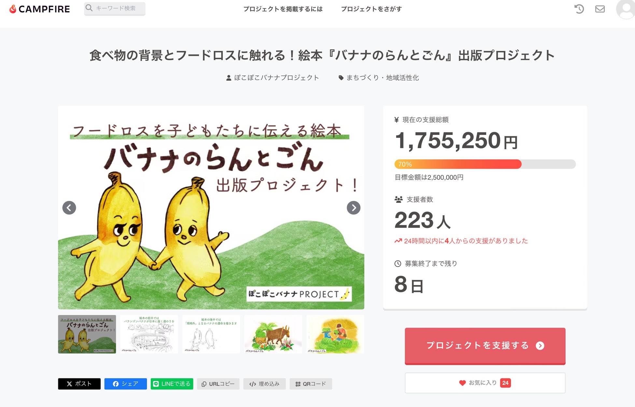Open the browsing history clock icon
The width and height of the screenshot is (635, 407).
[x=579, y=9]
